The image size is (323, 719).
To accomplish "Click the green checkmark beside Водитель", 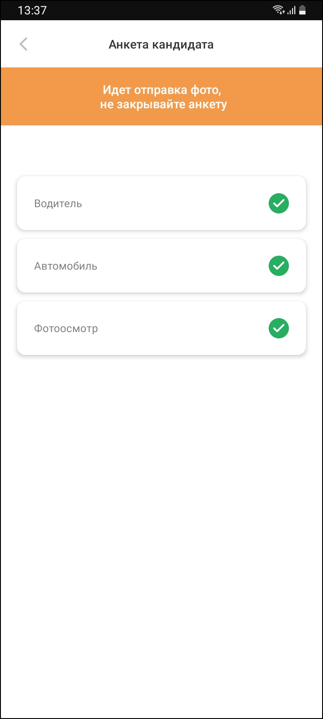I will [279, 204].
